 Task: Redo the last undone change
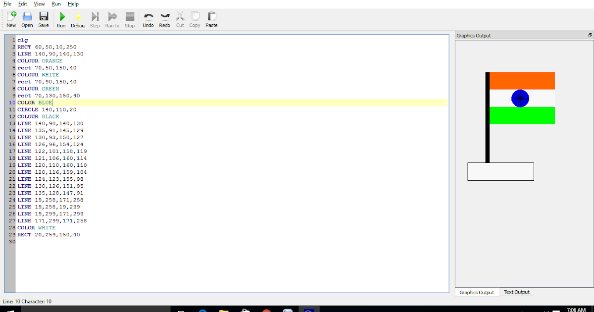[164, 19]
